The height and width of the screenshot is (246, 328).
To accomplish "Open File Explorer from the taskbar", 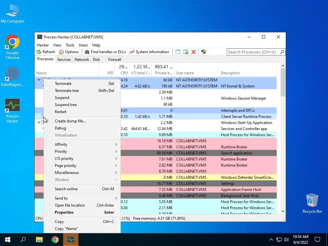I will tap(39, 240).
